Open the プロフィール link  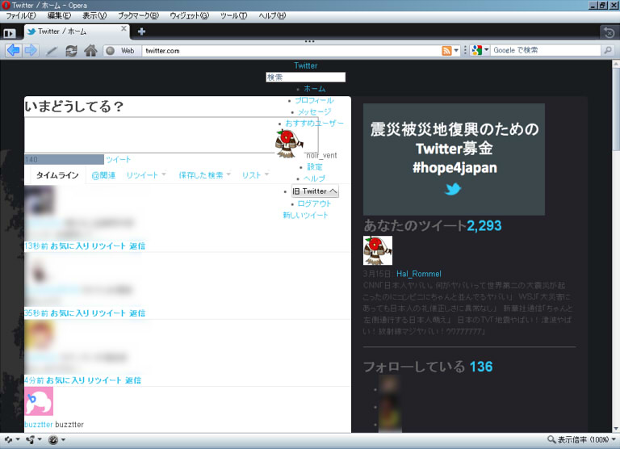coord(314,100)
